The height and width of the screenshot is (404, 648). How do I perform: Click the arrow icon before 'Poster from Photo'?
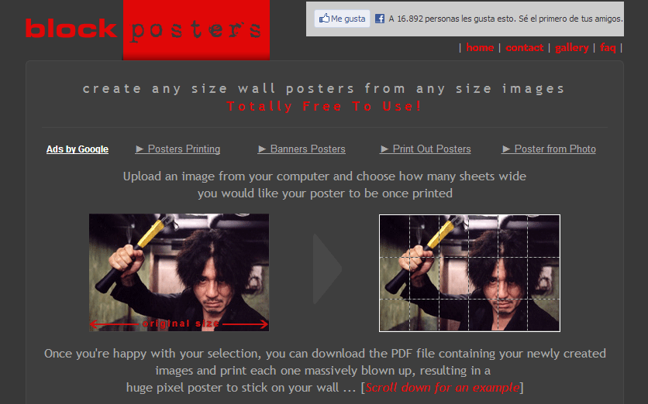(506, 149)
